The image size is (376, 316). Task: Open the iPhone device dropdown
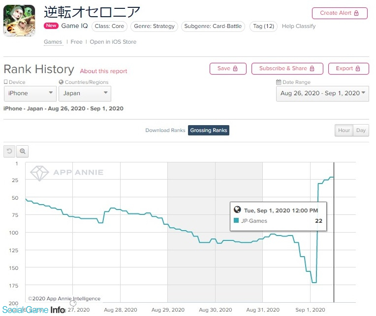click(30, 93)
